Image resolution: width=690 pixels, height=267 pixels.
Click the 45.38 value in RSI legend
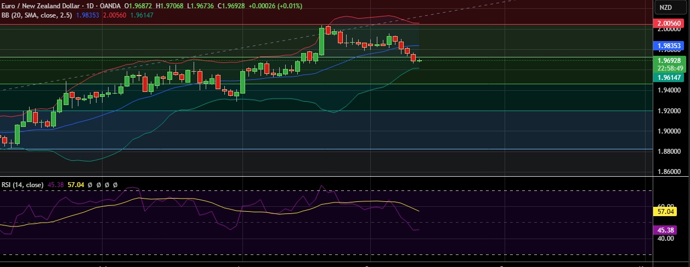pyautogui.click(x=55, y=185)
